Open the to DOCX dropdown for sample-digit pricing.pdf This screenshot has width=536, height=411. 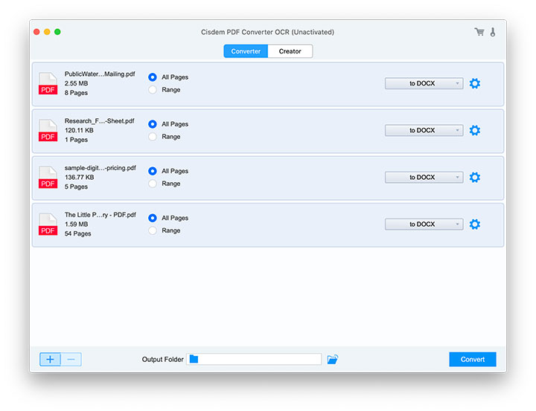[x=424, y=177]
